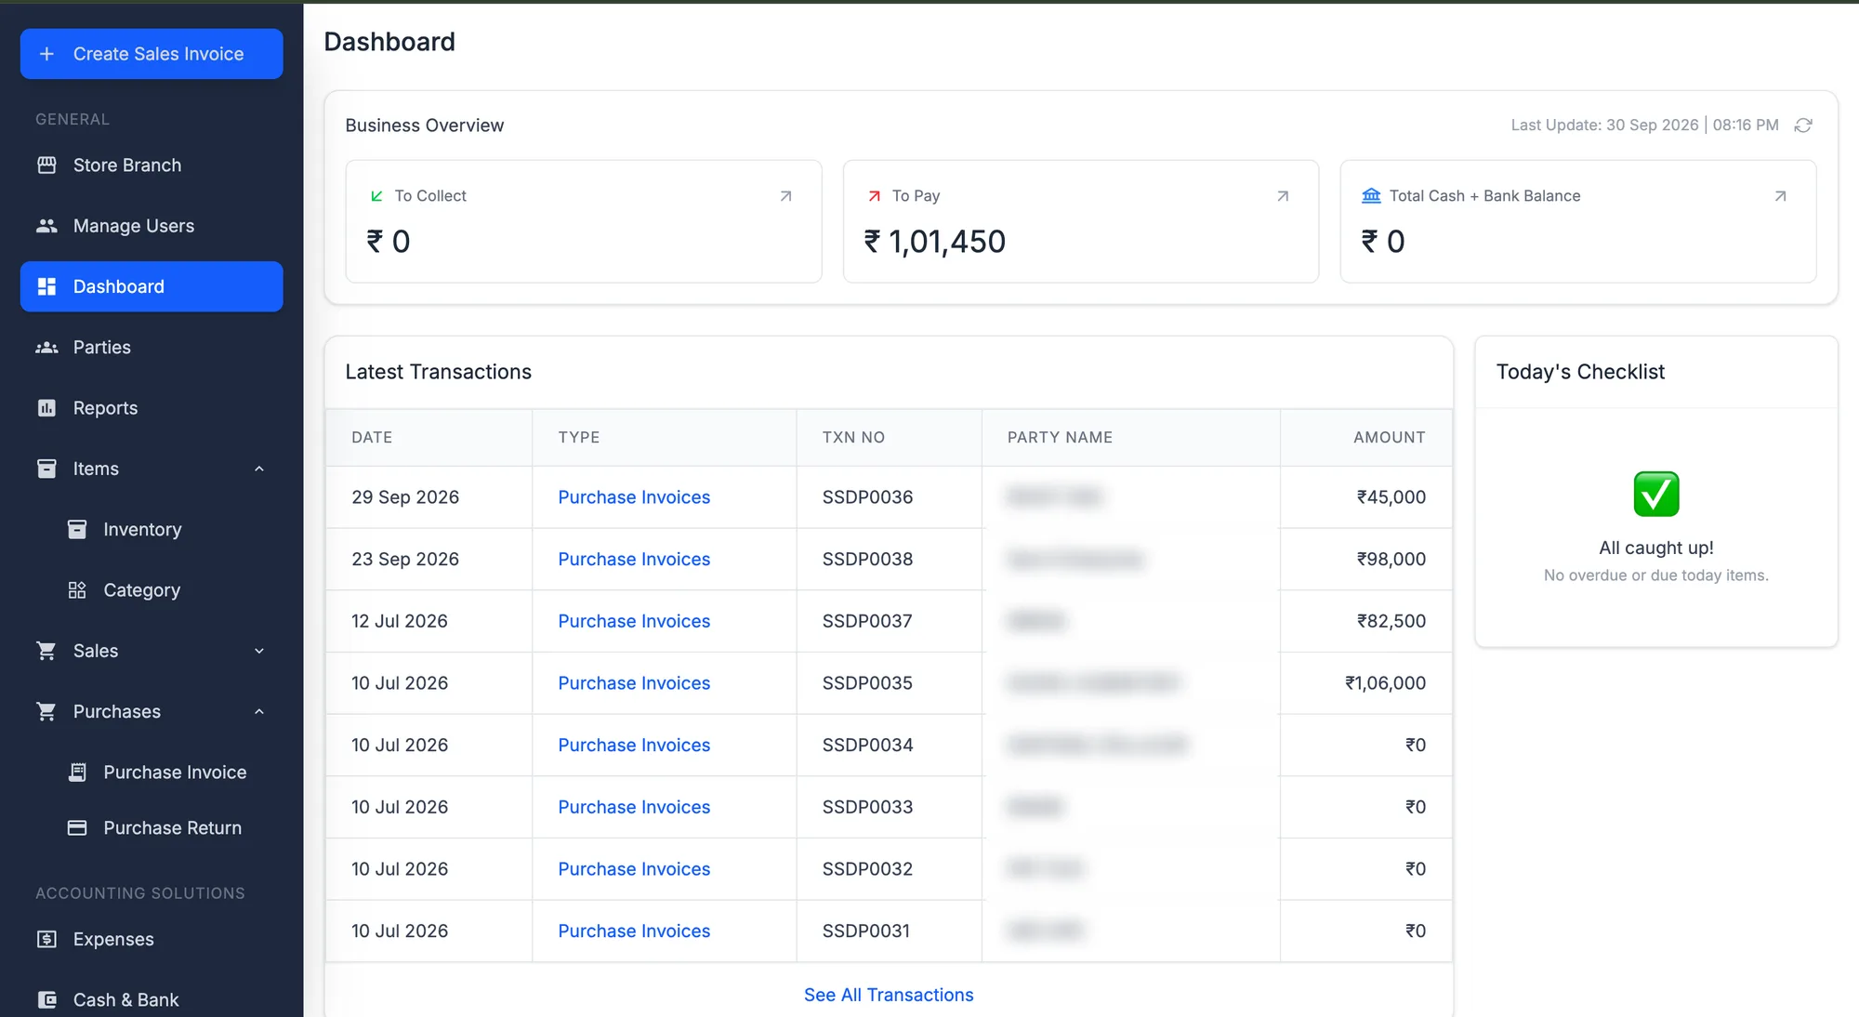Click amount ₹98,000
This screenshot has width=1859, height=1017.
click(x=1391, y=559)
